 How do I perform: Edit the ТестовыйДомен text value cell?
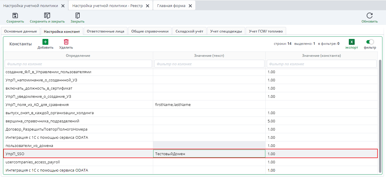pyautogui.click(x=209, y=154)
